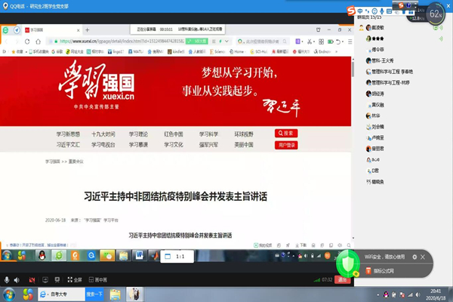453x302 pixels.
Task: Toggle Sogou 中 Chinese/English mode
Action: click(360, 11)
